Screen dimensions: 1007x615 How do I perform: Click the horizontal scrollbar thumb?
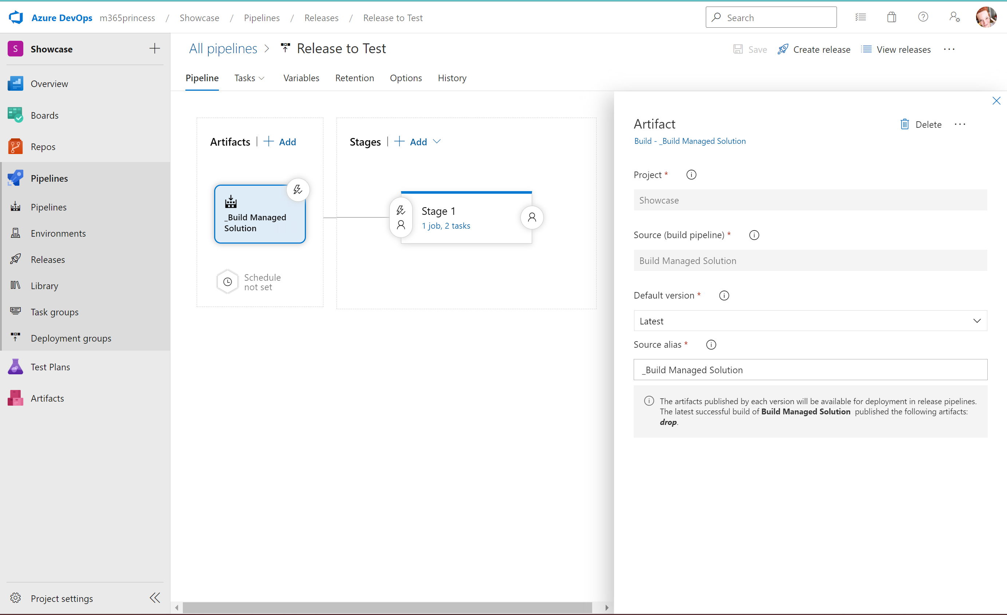click(x=387, y=607)
